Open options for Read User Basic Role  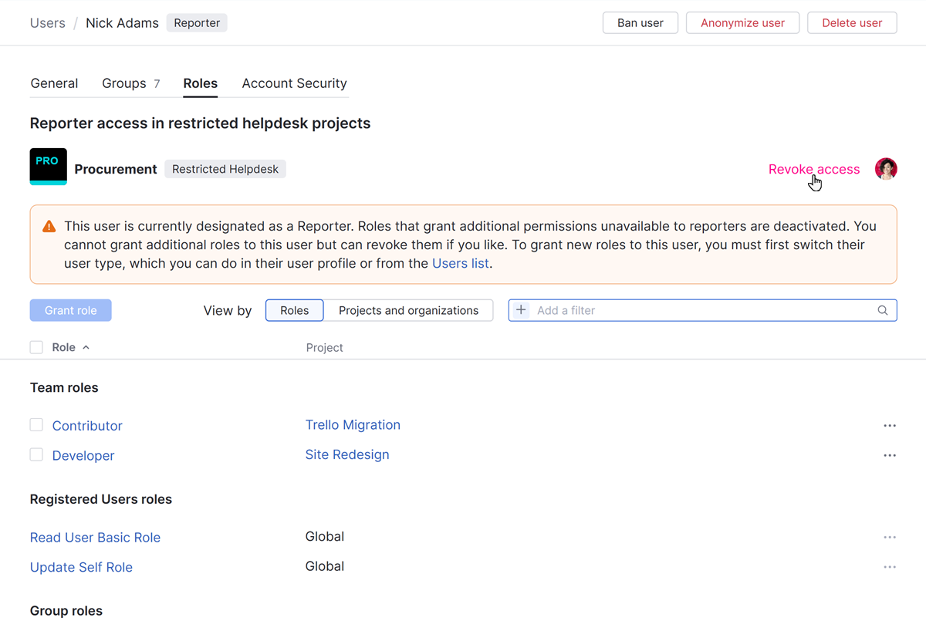(x=890, y=537)
